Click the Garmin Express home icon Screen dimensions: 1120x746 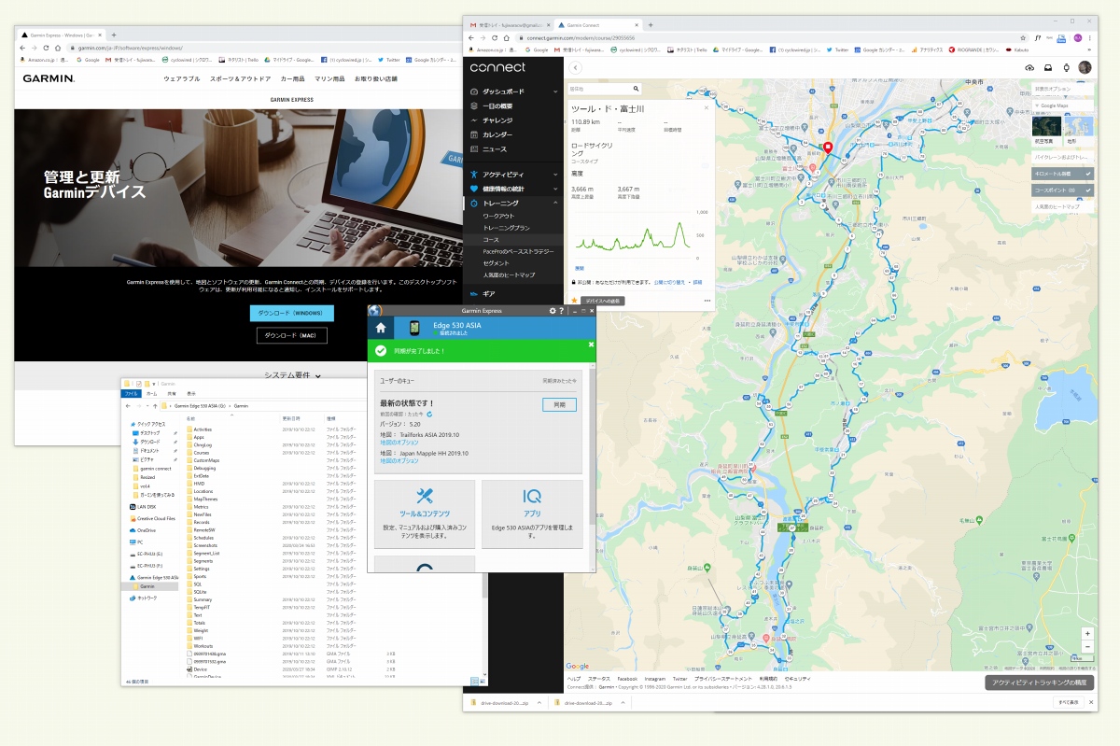[x=380, y=329]
